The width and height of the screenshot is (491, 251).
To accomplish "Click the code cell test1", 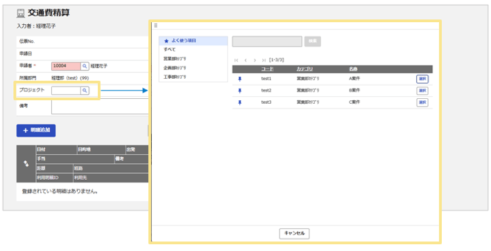I will coord(266,79).
